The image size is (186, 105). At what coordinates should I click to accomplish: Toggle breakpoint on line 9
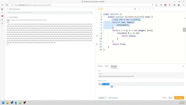[x=97, y=36]
